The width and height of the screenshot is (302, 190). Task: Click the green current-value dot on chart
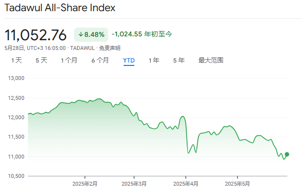(287, 154)
